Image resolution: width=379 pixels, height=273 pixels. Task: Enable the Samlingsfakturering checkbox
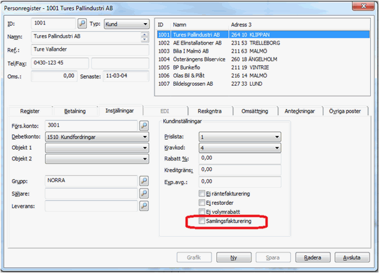click(x=201, y=222)
